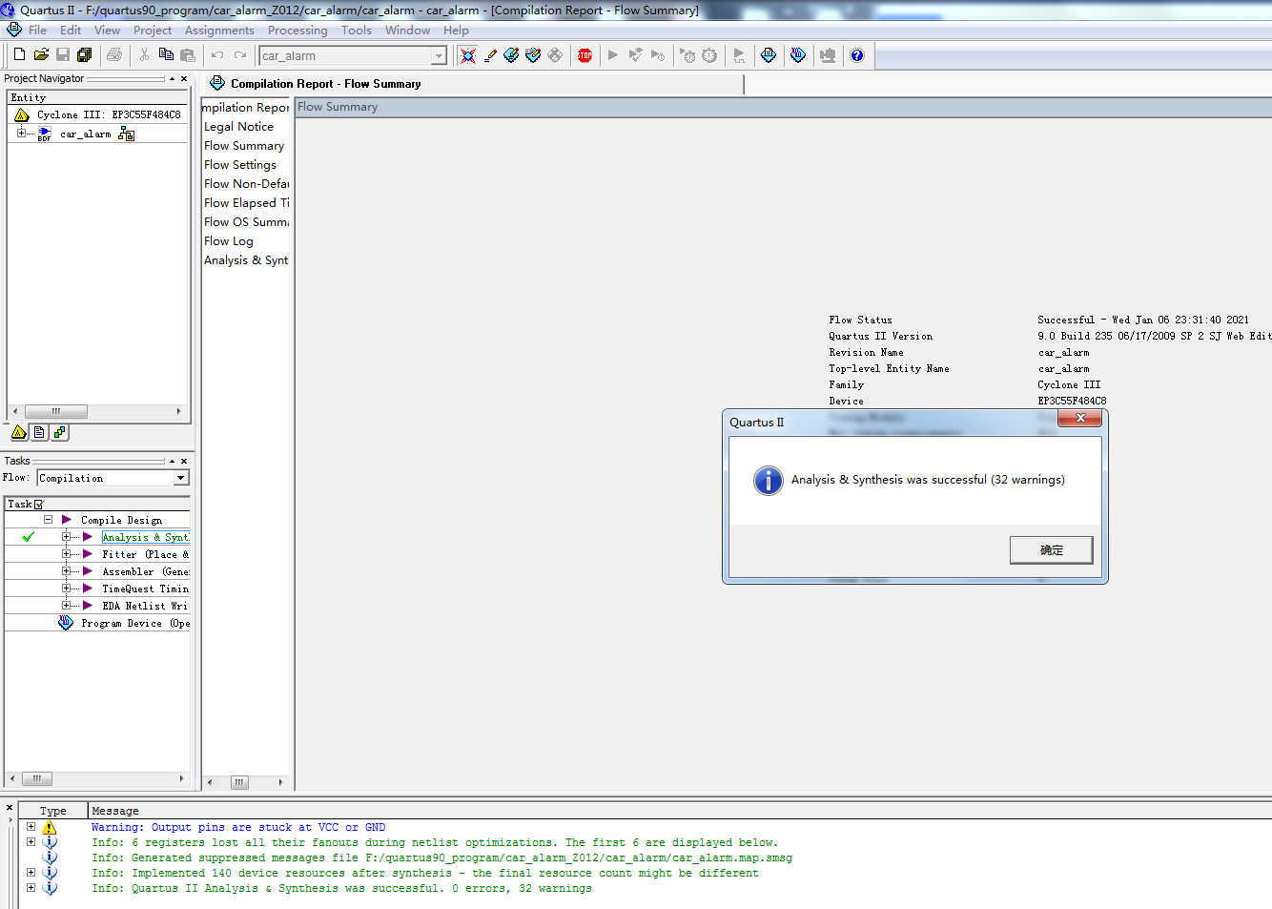Close the Quartus II message dialog

pyautogui.click(x=1080, y=418)
